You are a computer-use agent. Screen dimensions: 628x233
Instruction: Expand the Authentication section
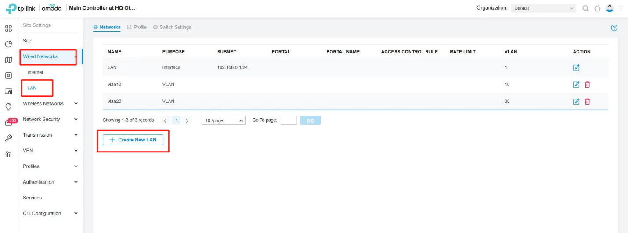pos(76,182)
